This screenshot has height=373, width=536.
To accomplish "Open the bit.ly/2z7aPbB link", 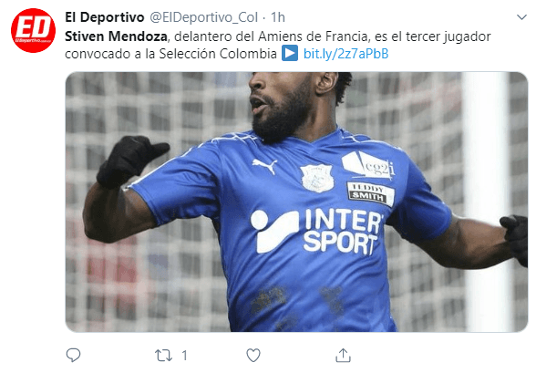I will pyautogui.click(x=346, y=54).
